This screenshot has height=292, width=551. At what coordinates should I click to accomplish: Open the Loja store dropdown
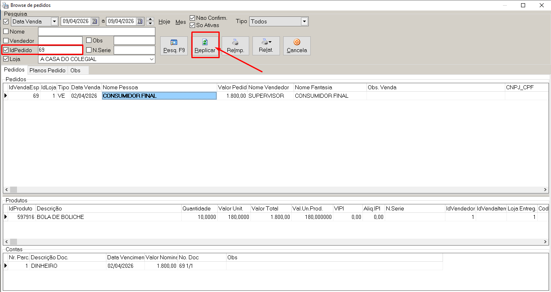[152, 59]
